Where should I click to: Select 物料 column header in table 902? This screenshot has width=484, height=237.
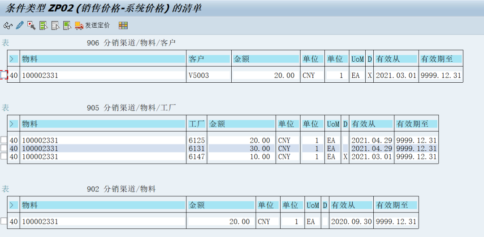point(103,205)
